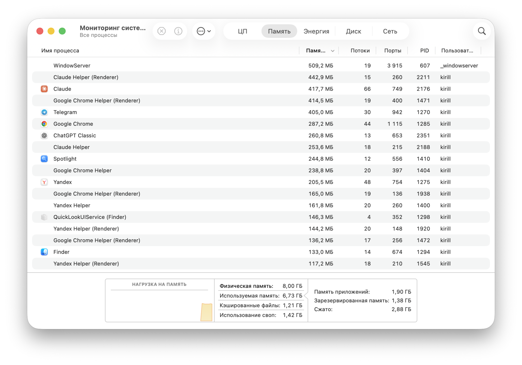Select Chrome Helper (Renderer) PID 1938 row
The height and width of the screenshot is (365, 522).
tap(261, 194)
